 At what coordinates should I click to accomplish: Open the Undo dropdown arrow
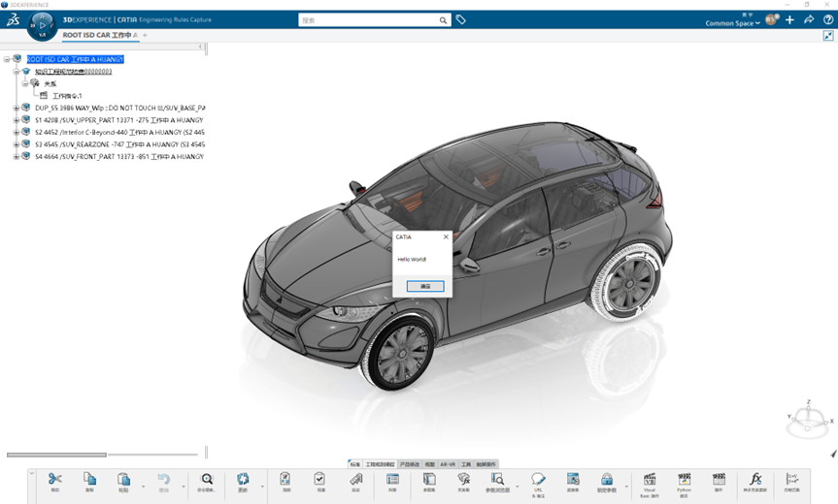[x=184, y=487]
